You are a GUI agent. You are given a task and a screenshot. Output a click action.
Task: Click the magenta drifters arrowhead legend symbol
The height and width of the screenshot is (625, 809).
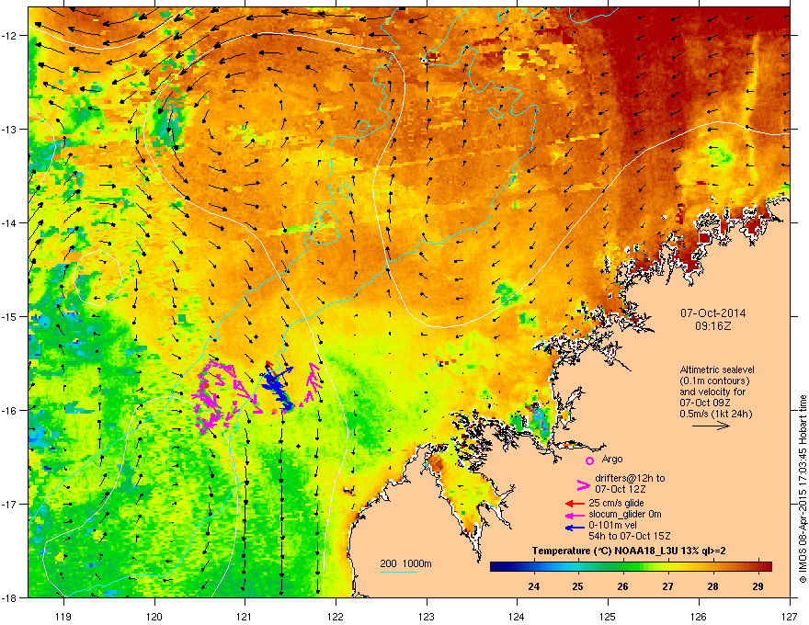pyautogui.click(x=583, y=484)
